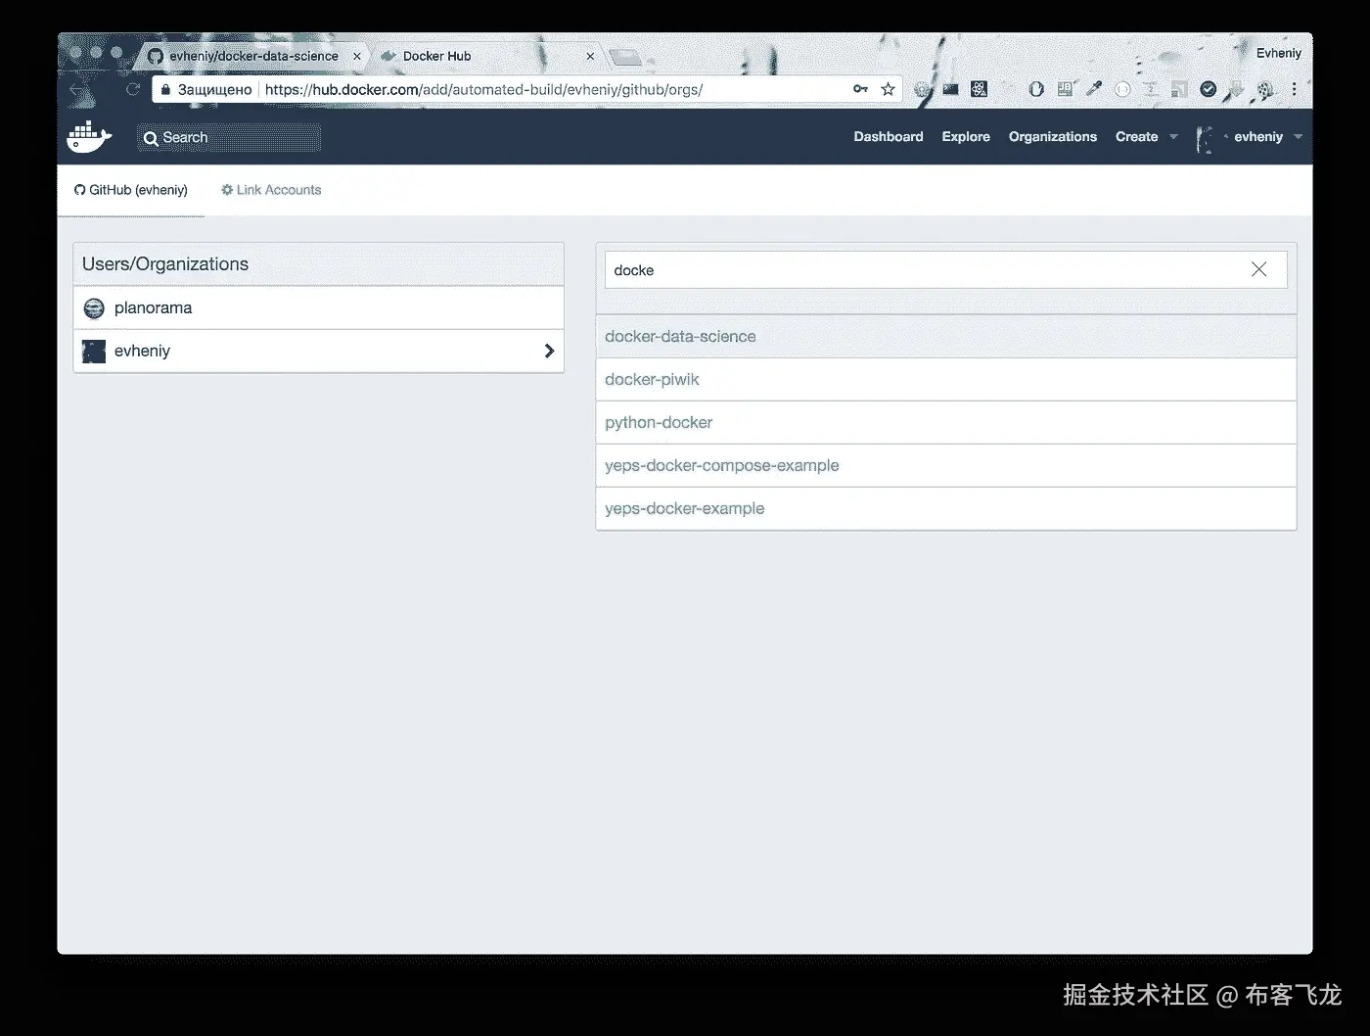Click the React devtools extension icon
This screenshot has width=1370, height=1036.
(x=979, y=89)
